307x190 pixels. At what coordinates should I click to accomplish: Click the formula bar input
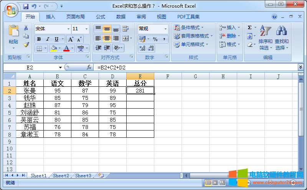tap(196, 68)
